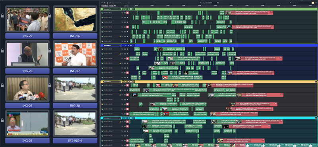The height and width of the screenshot is (147, 318).
Task: Toggle the lock beside the ING-26 preview
Action: [50, 15]
